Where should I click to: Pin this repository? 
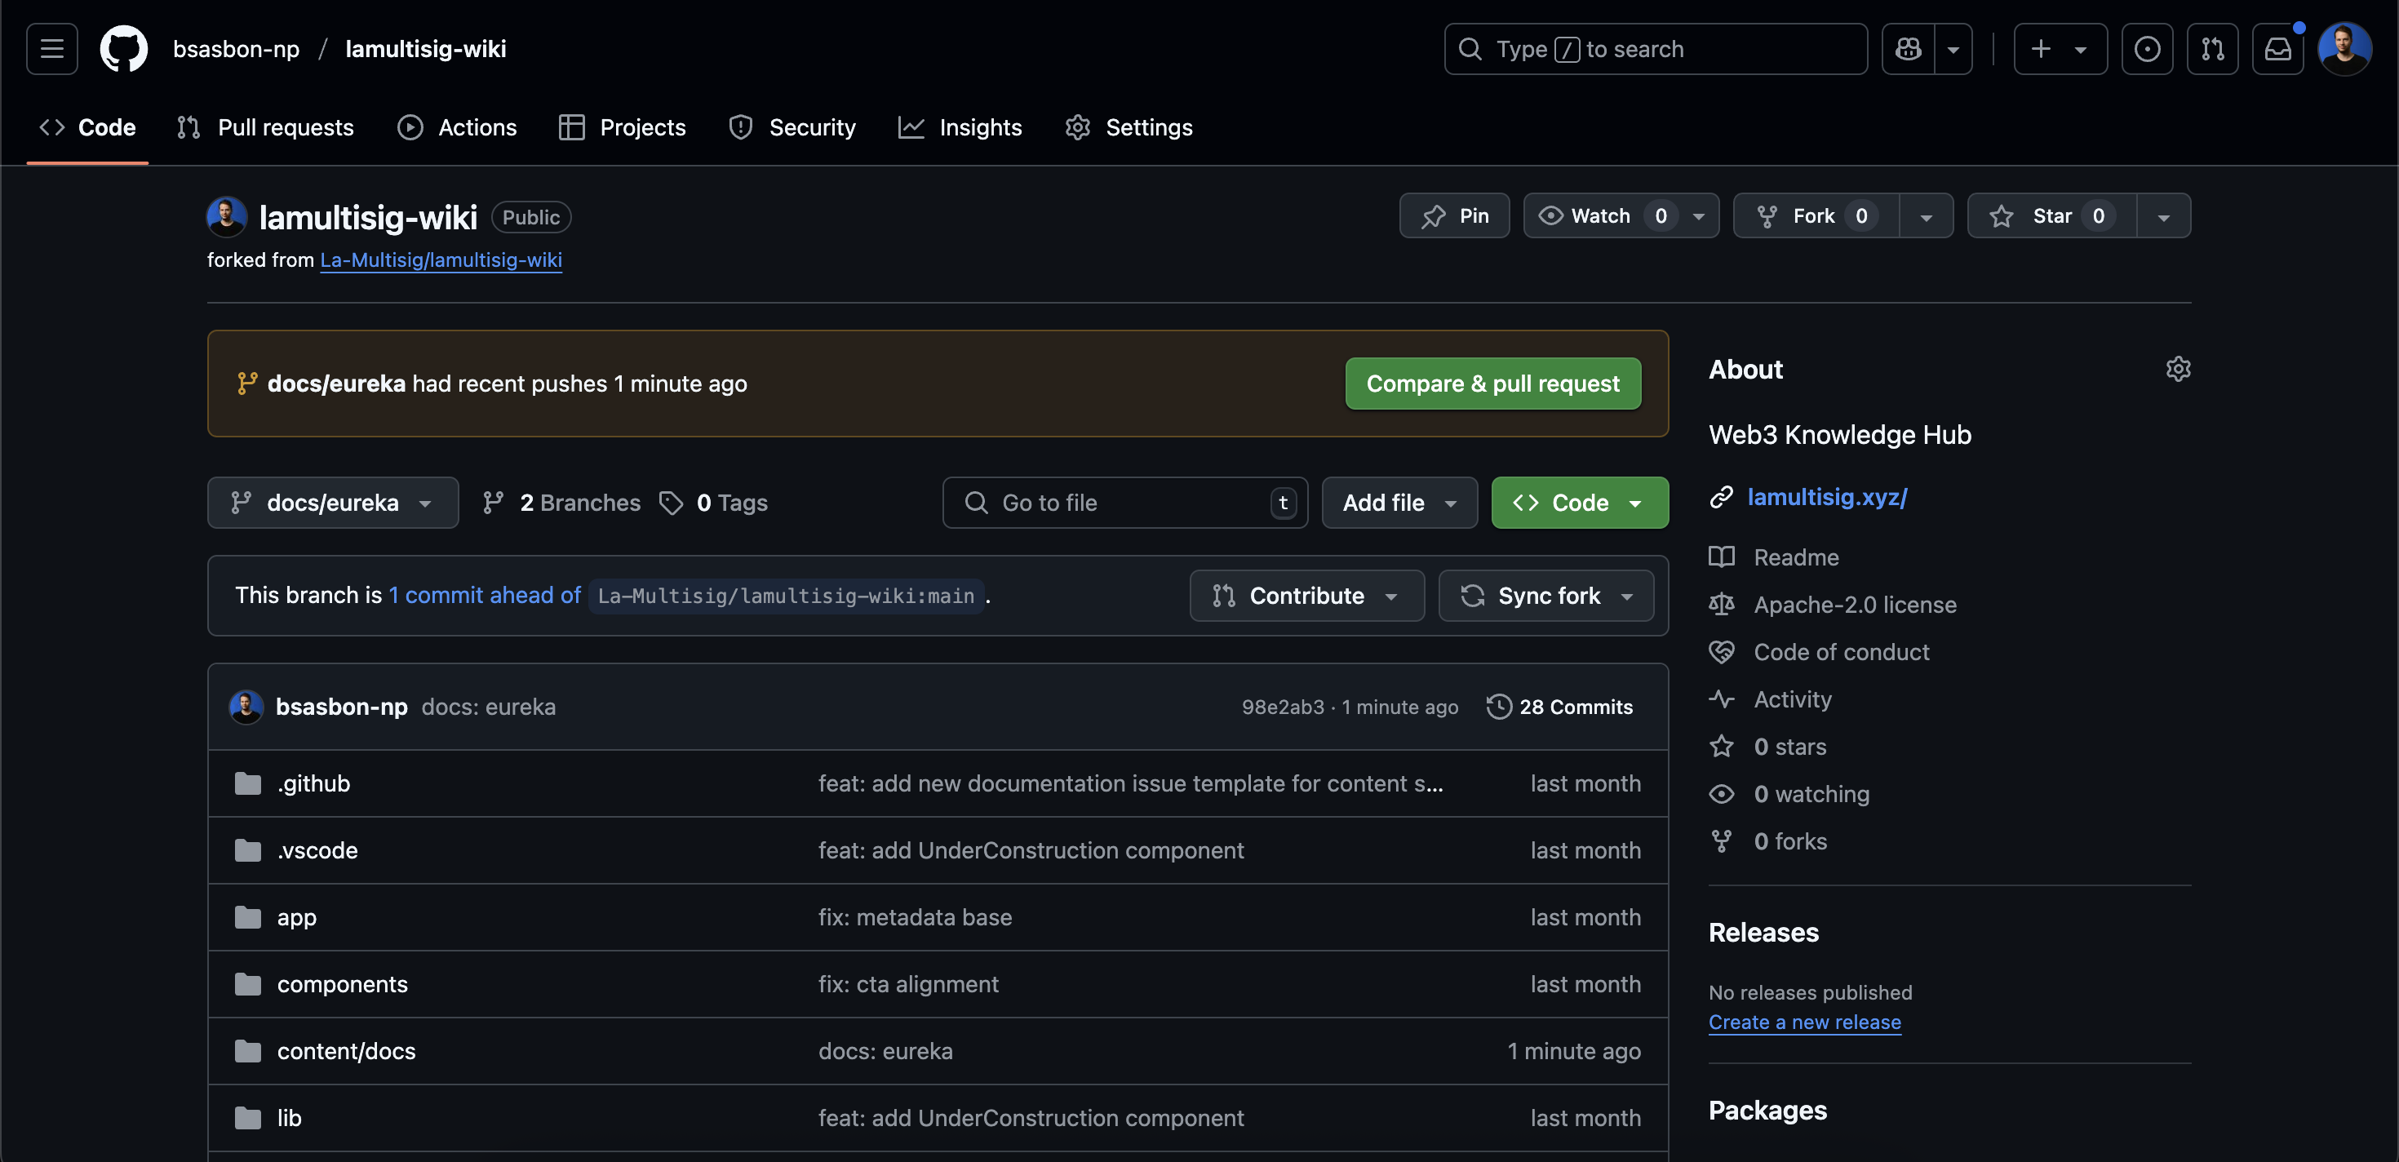1455,216
